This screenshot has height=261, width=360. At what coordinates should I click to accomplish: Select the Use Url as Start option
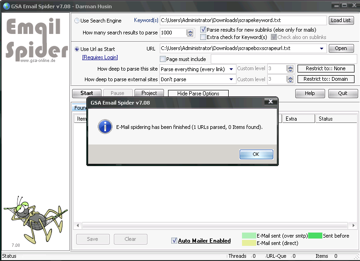tap(77, 49)
